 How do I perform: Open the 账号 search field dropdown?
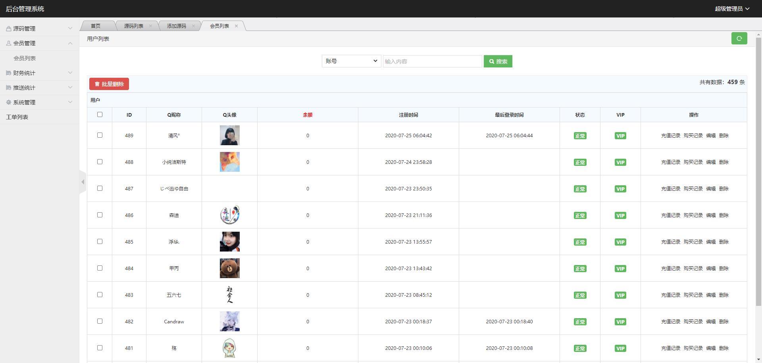351,61
